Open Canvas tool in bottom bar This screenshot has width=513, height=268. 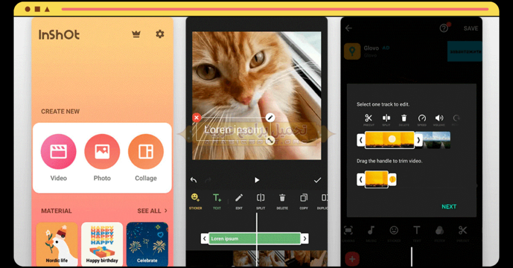348,233
